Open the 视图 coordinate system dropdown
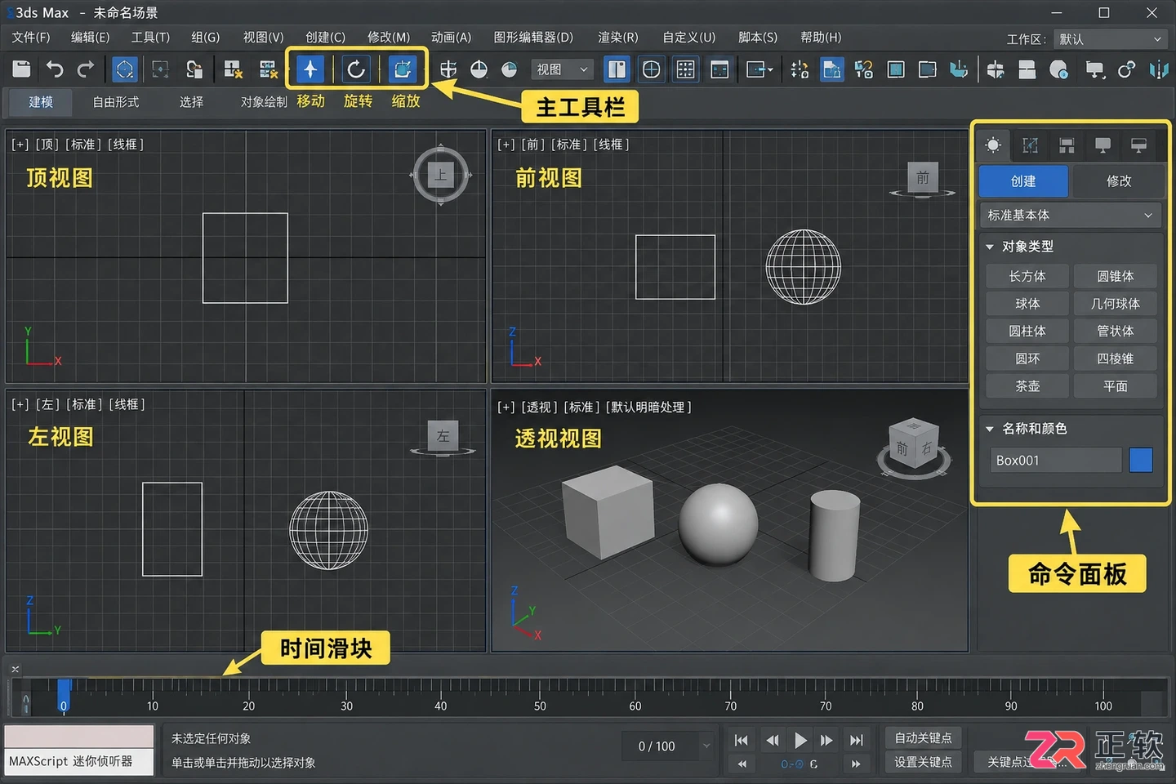This screenshot has width=1176, height=784. click(562, 69)
